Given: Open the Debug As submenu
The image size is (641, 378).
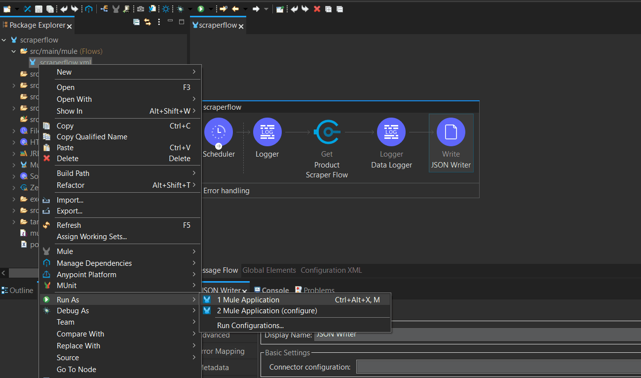Looking at the screenshot, I should click(x=121, y=311).
